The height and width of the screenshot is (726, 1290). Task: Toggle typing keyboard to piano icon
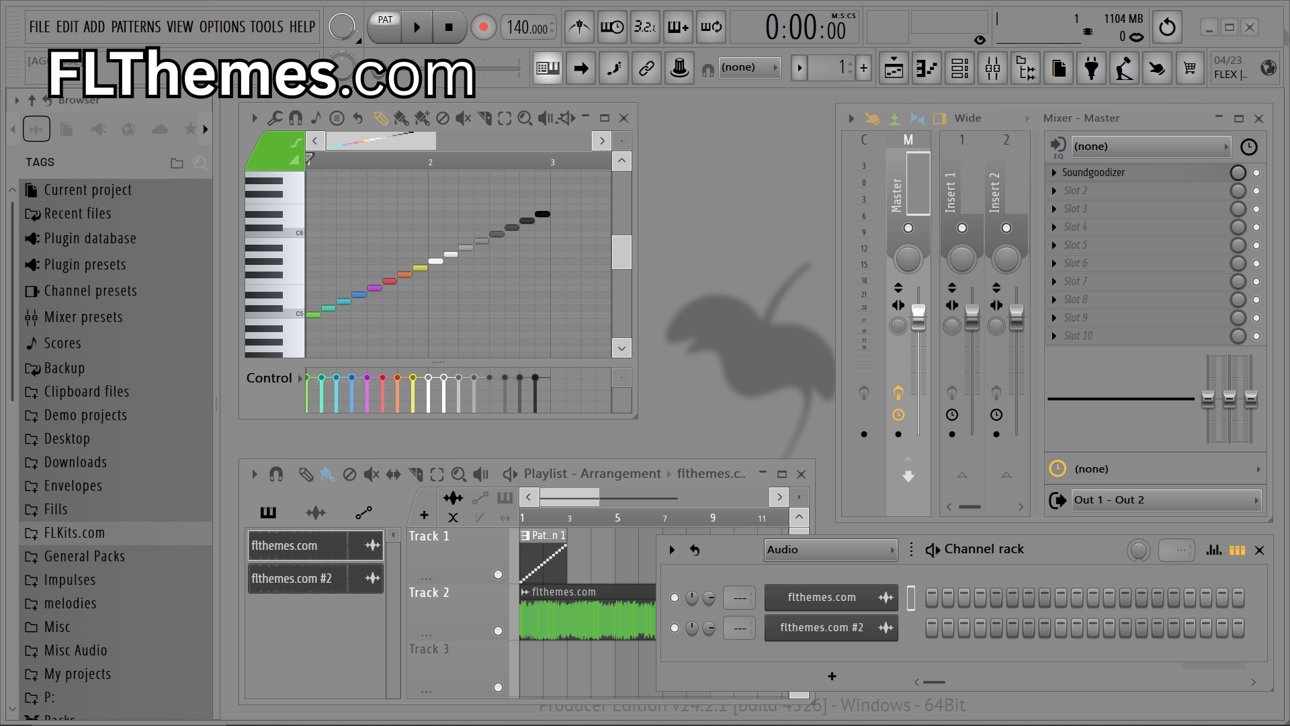(x=548, y=68)
